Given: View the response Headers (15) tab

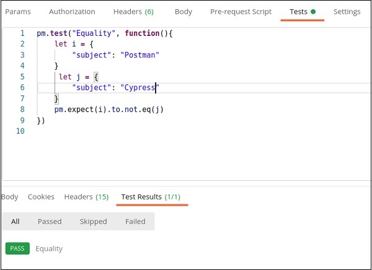Looking at the screenshot, I should point(86,197).
